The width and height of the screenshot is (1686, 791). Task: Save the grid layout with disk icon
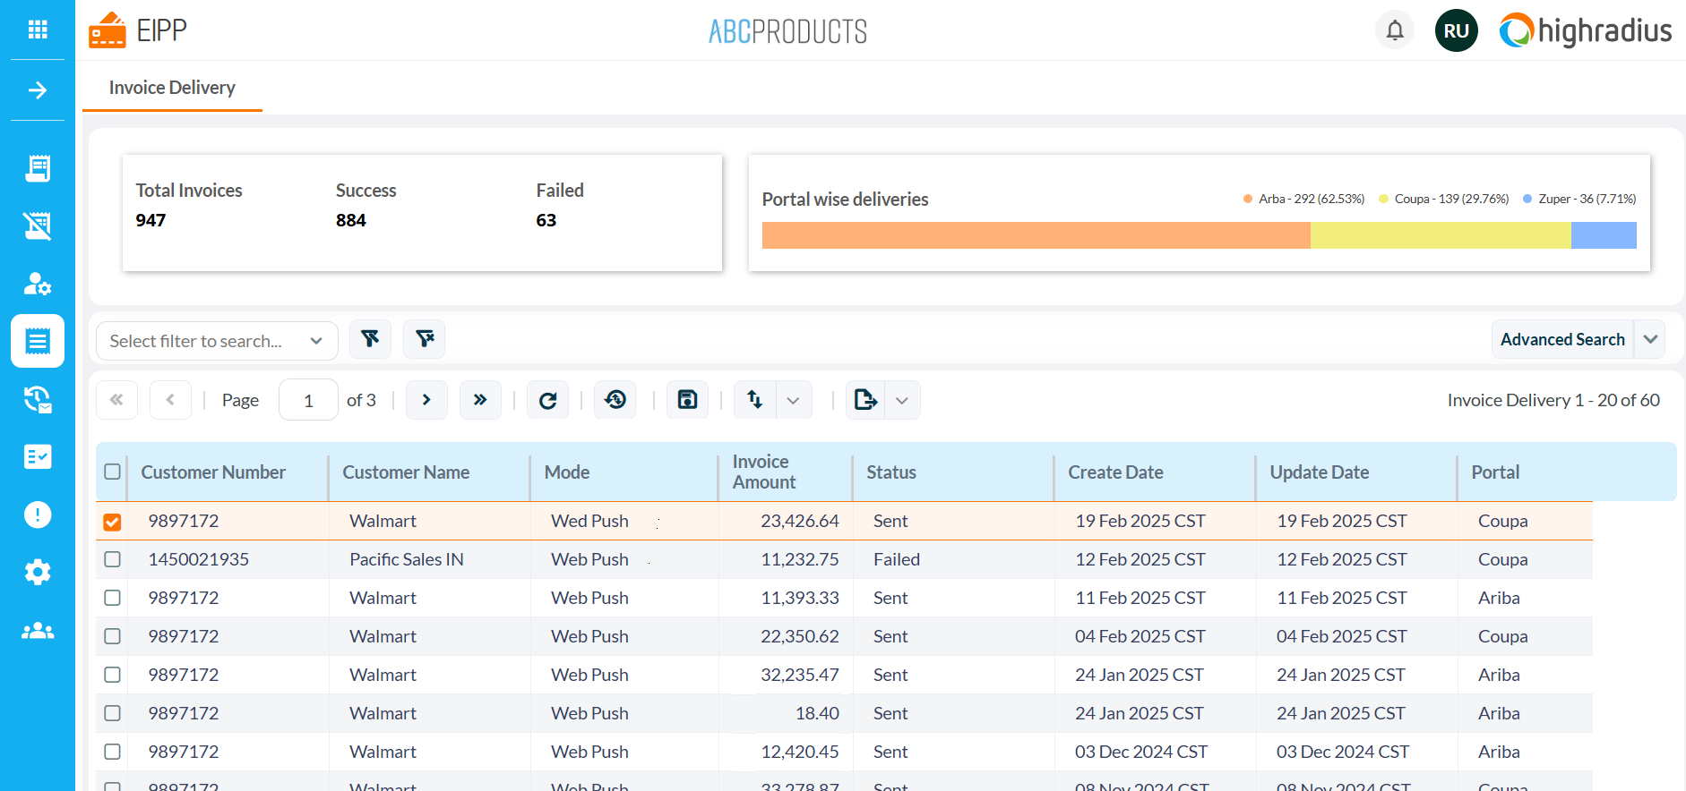click(x=687, y=400)
